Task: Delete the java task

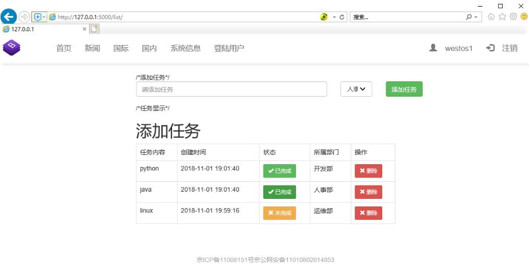Action: pyautogui.click(x=368, y=192)
